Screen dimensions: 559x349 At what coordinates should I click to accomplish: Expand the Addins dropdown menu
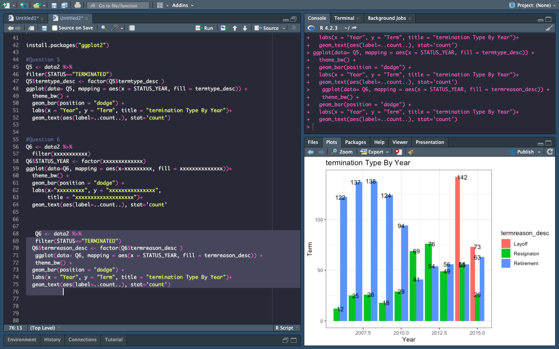click(x=182, y=5)
